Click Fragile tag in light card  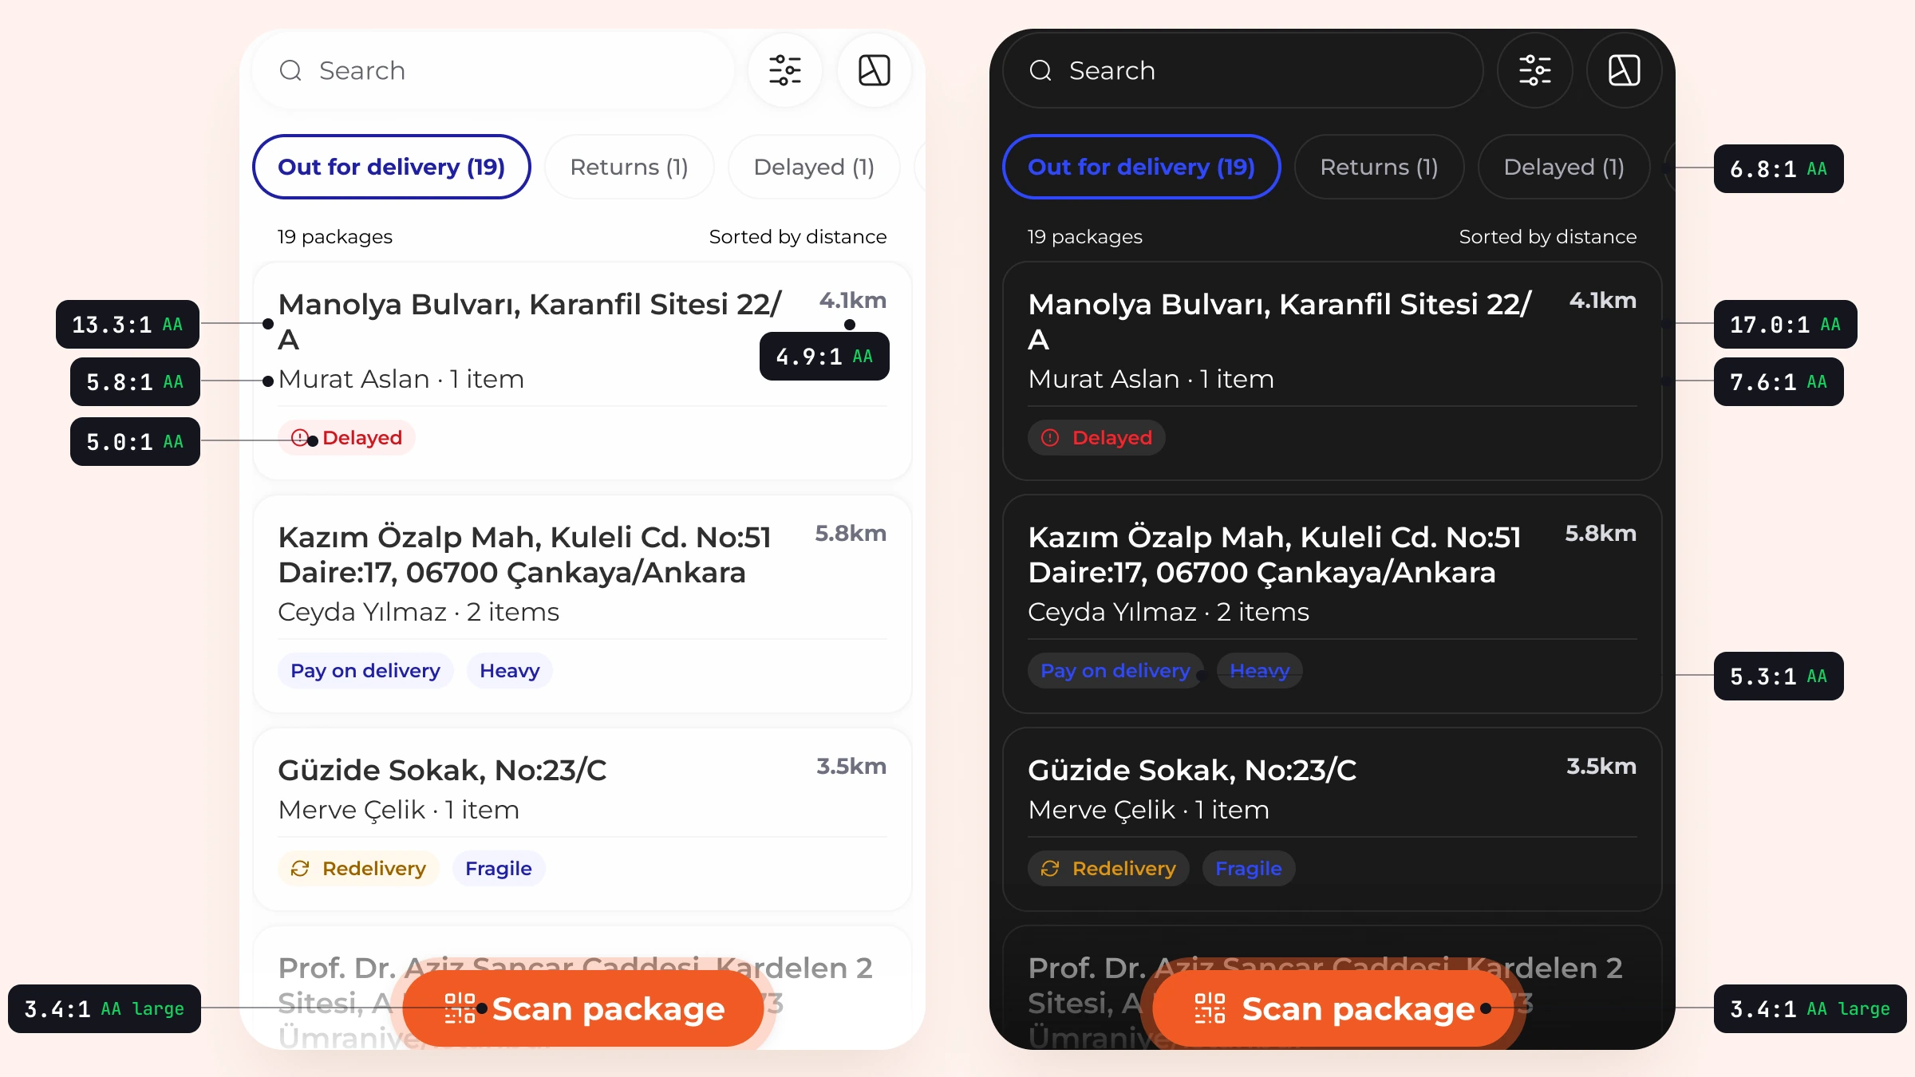(x=499, y=869)
